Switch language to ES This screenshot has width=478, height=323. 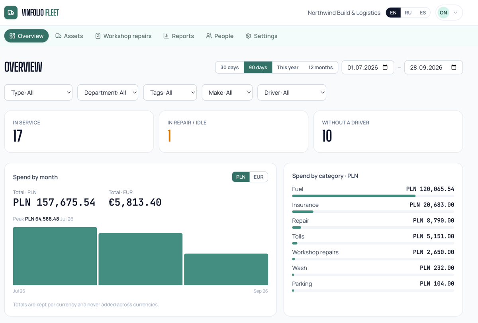pyautogui.click(x=423, y=13)
